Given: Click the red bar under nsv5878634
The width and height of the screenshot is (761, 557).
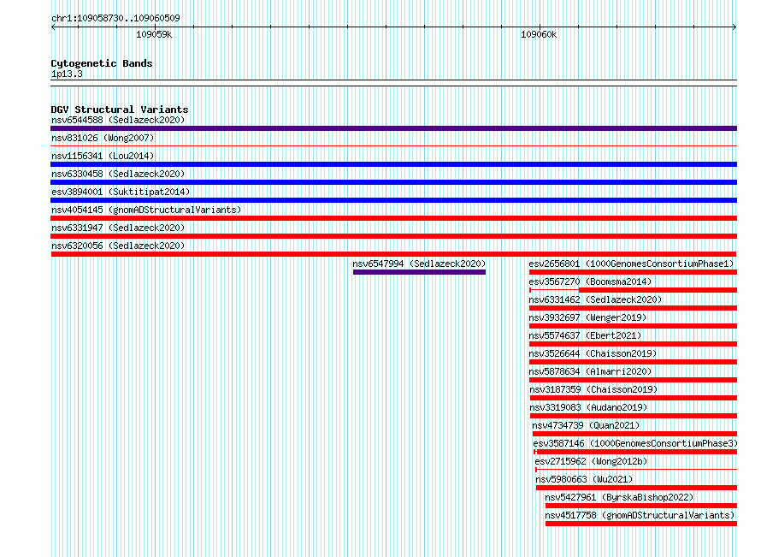Looking at the screenshot, I should coord(633,380).
